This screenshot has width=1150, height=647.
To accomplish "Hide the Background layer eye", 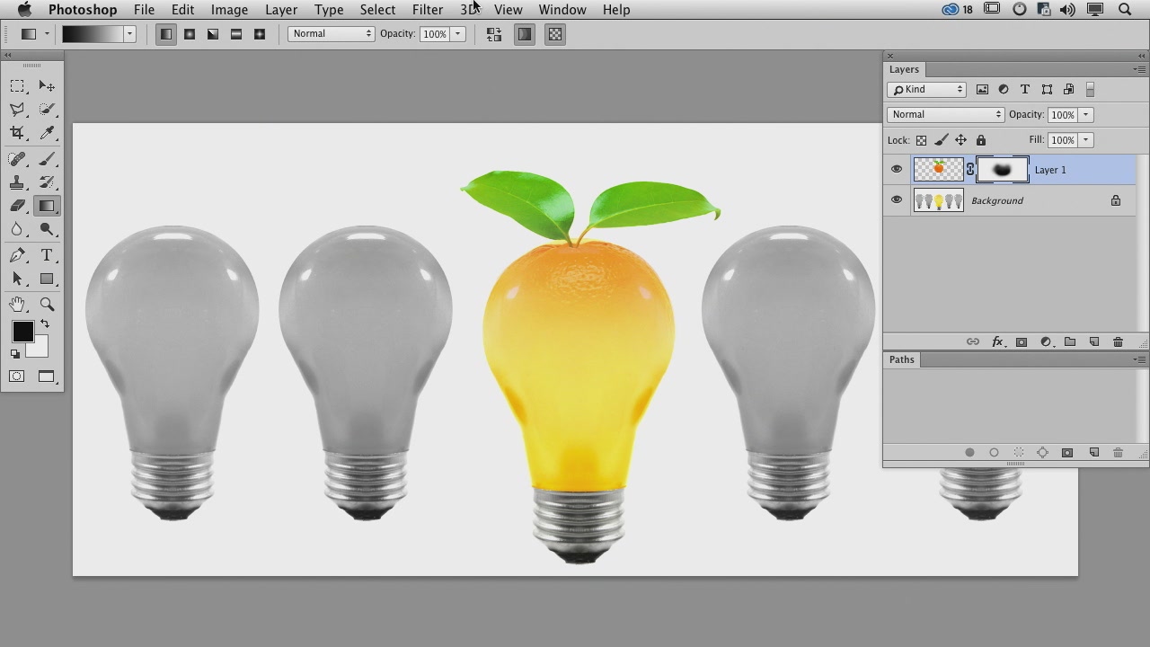I will (x=897, y=200).
